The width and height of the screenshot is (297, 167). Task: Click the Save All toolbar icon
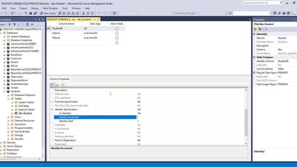pyautogui.click(x=35, y=13)
